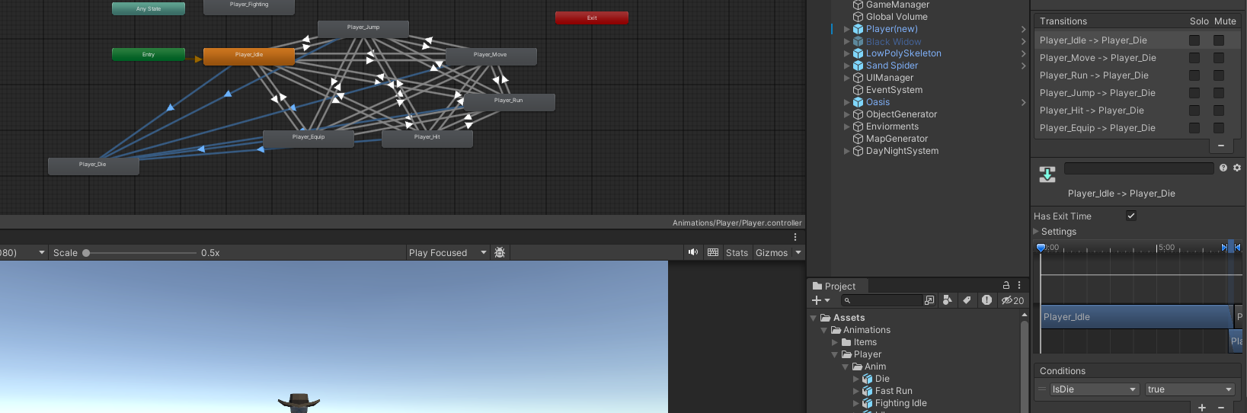Toggle the bug-shaped frame debugger icon
This screenshot has height=413, width=1247.
click(x=500, y=252)
